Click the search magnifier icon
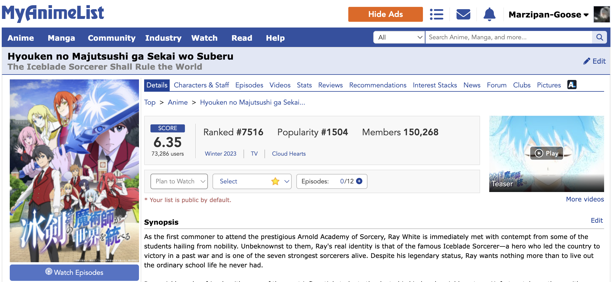Image resolution: width=611 pixels, height=282 pixels. 600,37
